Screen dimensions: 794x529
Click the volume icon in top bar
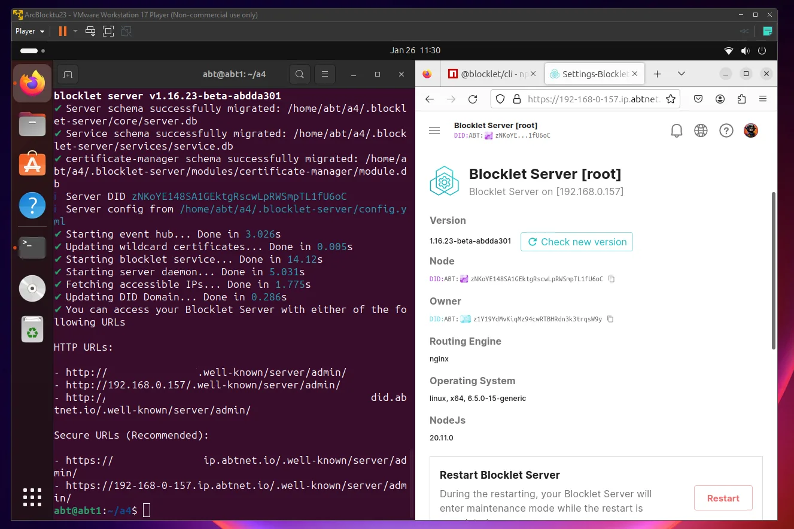[745, 51]
